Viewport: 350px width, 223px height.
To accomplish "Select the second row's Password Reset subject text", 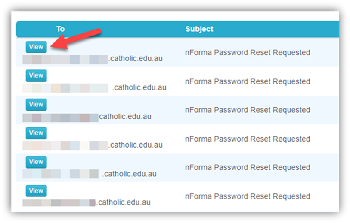I will coord(248,81).
